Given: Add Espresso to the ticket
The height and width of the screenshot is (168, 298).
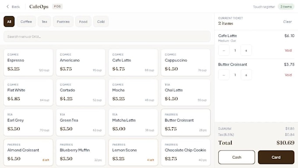Looking at the screenshot, I should 28,62.
